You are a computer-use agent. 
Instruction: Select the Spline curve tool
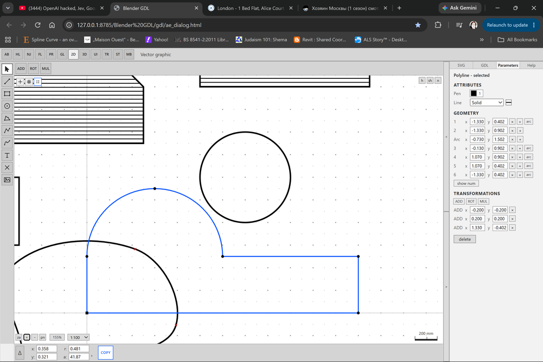point(7,143)
